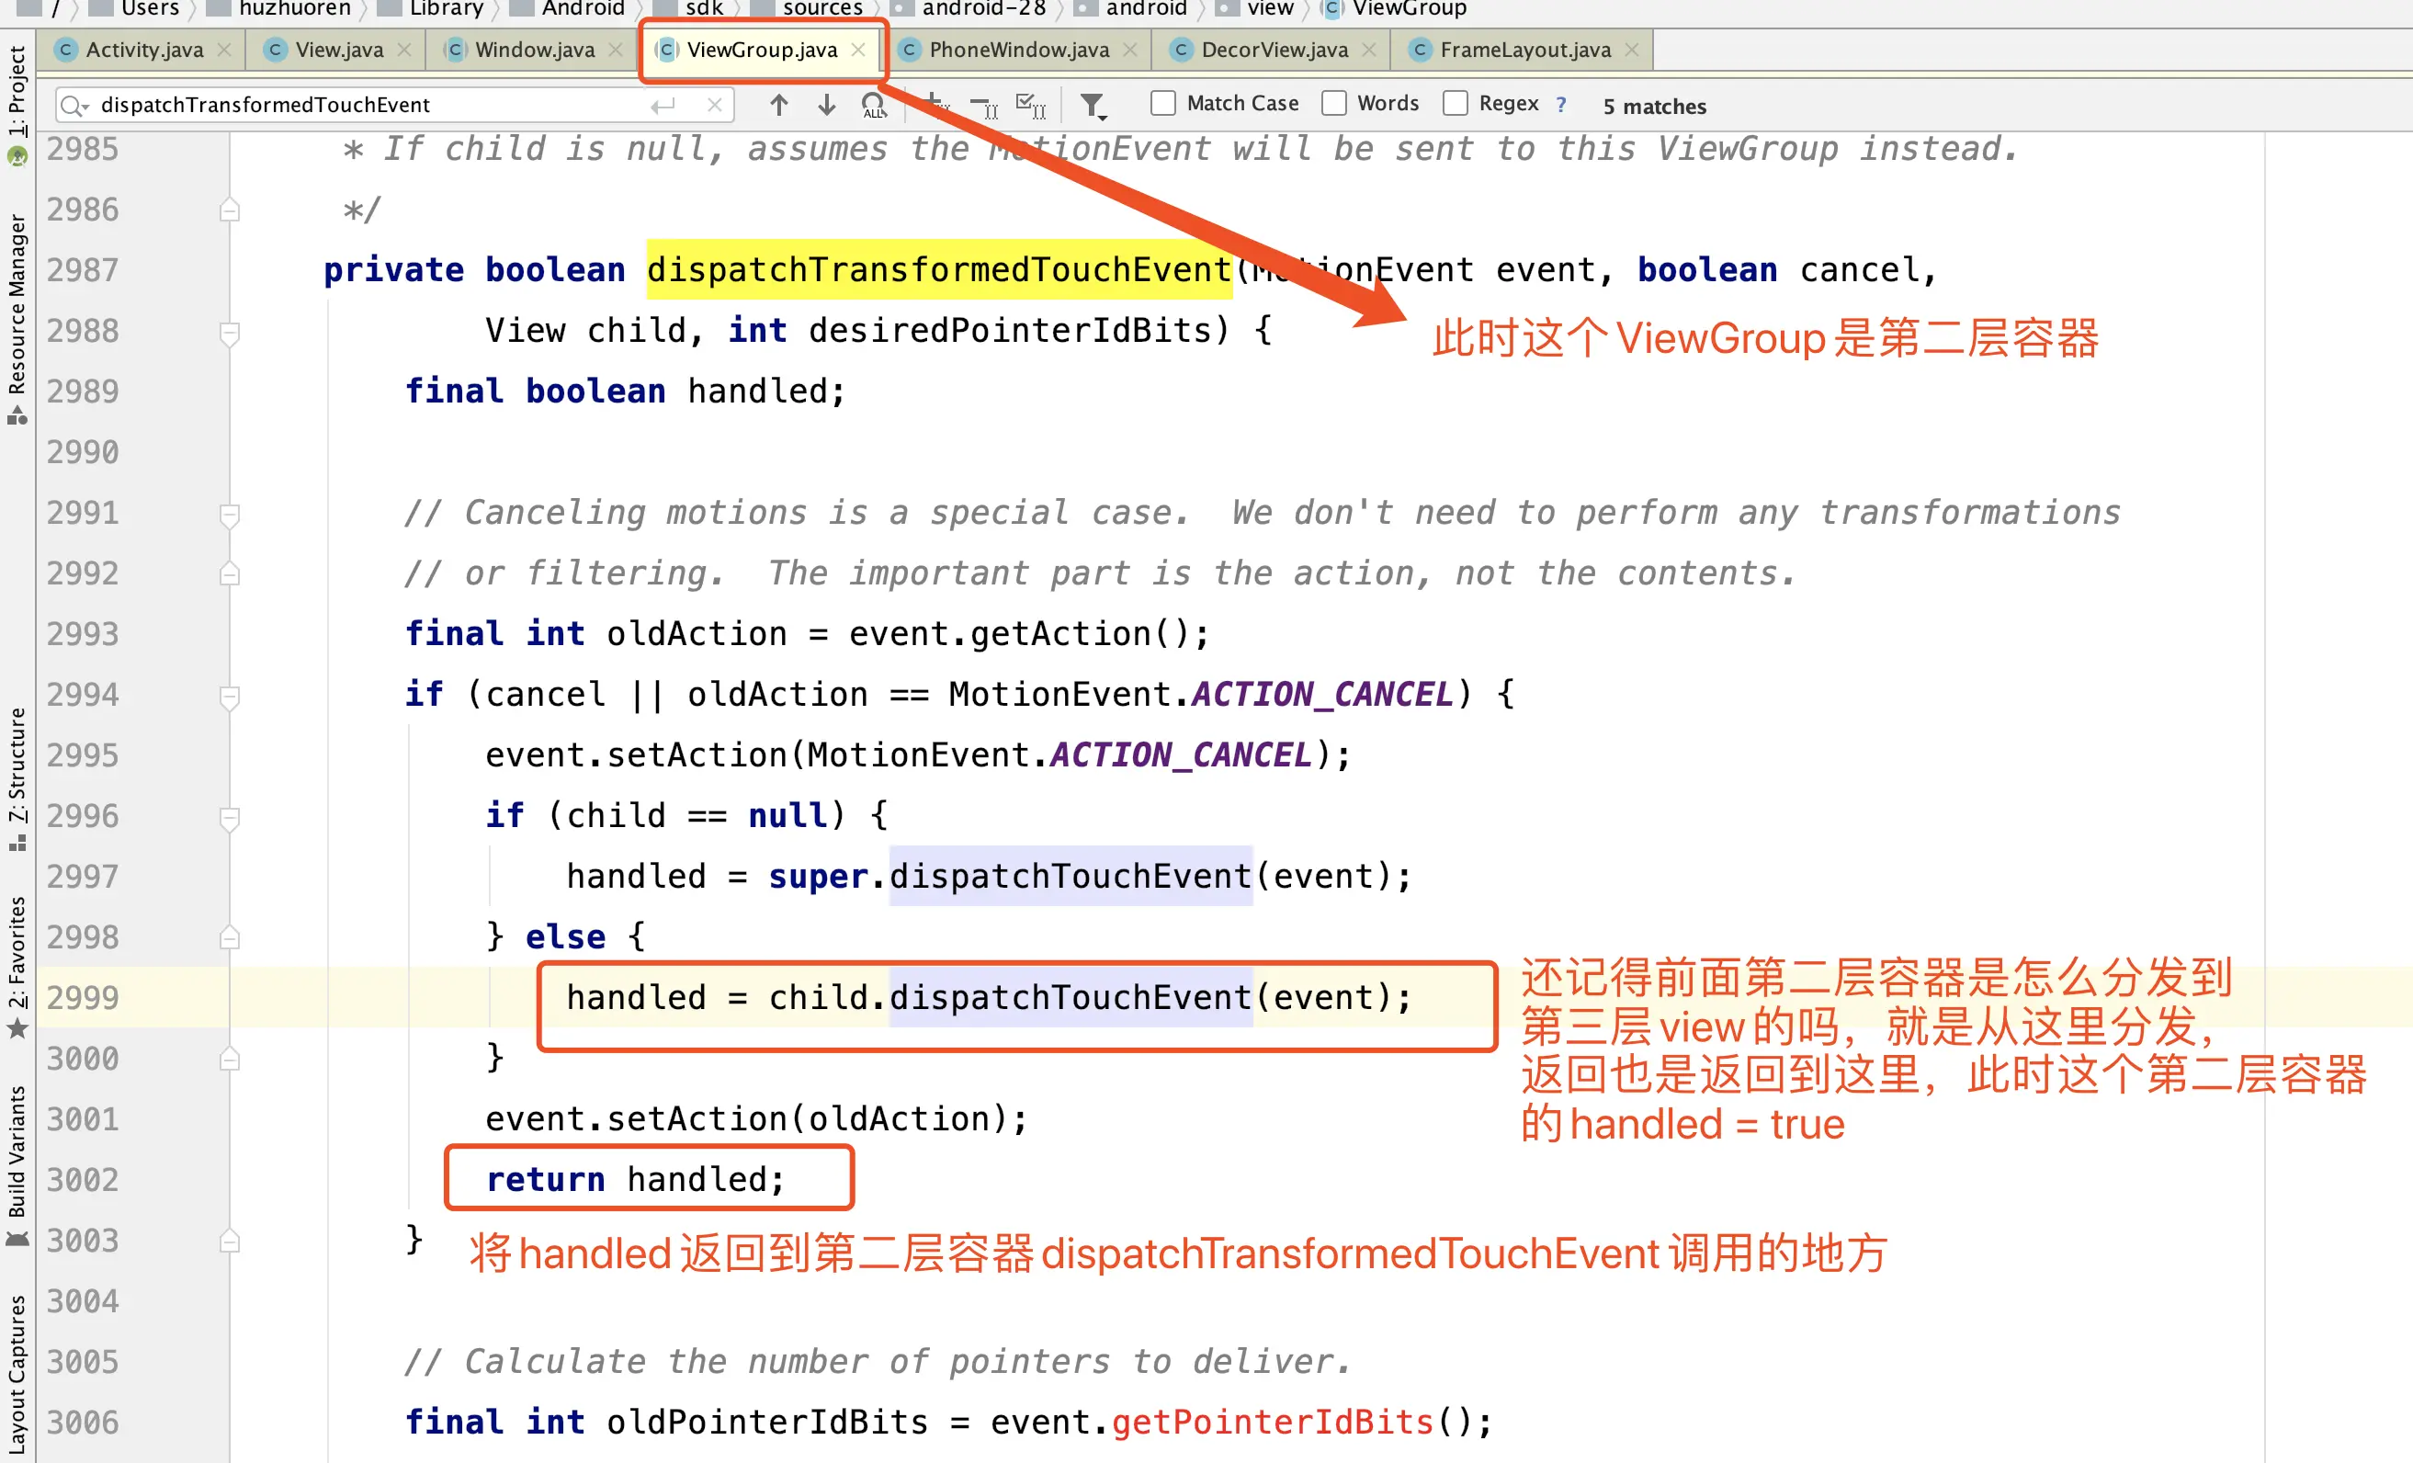Switch to PhoneWindow.java tab
The image size is (2413, 1463).
1017,50
